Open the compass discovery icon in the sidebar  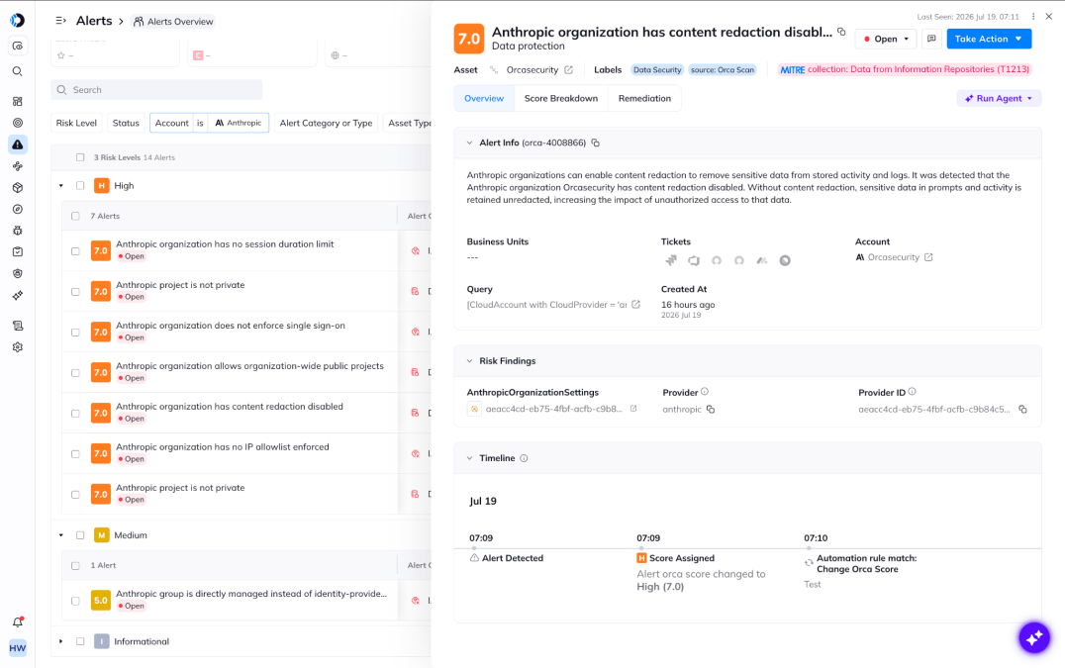tap(18, 209)
